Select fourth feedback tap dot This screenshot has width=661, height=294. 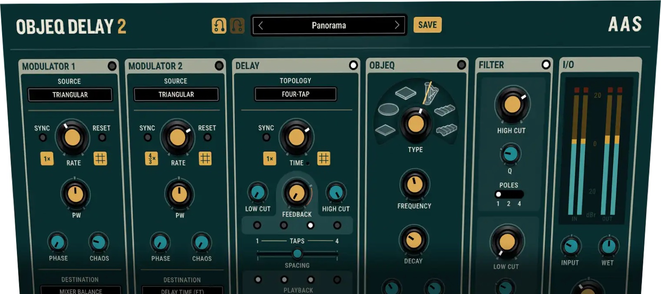(x=337, y=225)
